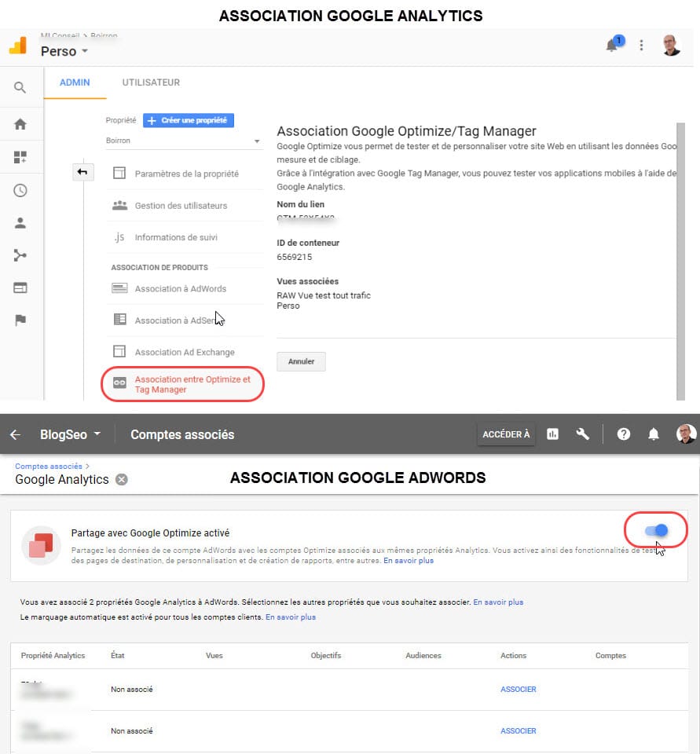Click the Analytics panel vertical scrollbar
The height and width of the screenshot is (754, 700).
pos(680,261)
